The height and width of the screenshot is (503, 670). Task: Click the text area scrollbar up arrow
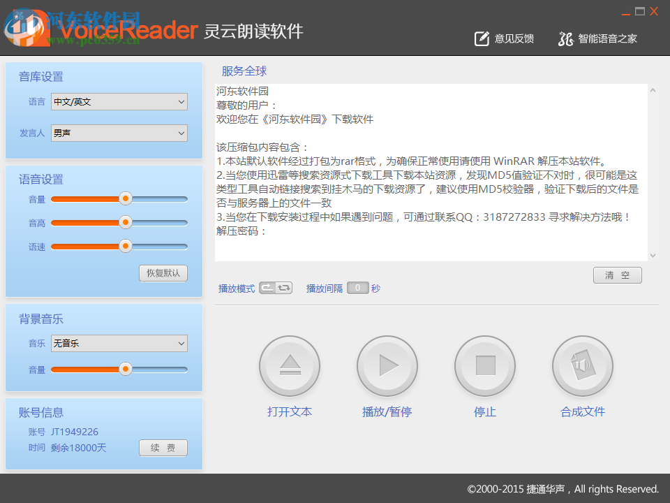pos(653,89)
